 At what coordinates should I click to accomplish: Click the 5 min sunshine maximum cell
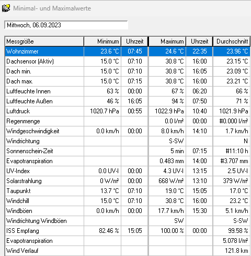[x=167, y=151]
